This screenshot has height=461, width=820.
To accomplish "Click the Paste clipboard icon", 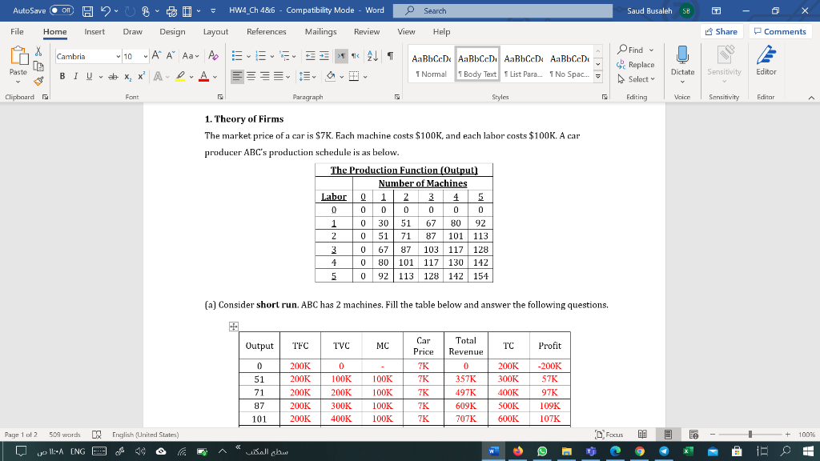I will tap(18, 56).
